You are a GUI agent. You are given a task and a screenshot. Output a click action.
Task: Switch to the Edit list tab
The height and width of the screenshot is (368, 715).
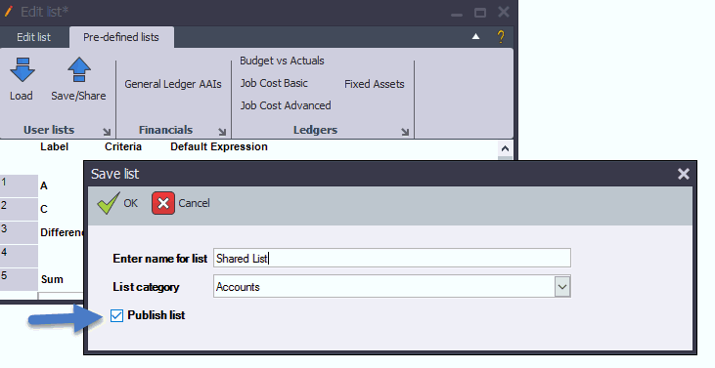[x=33, y=37]
